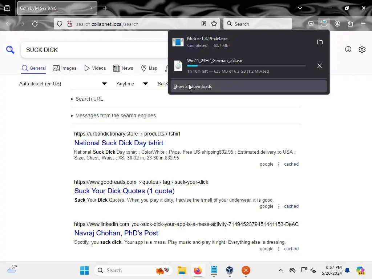This screenshot has height=279, width=372.
Task: Open the weather widget showing 67°
Action: coord(12,270)
